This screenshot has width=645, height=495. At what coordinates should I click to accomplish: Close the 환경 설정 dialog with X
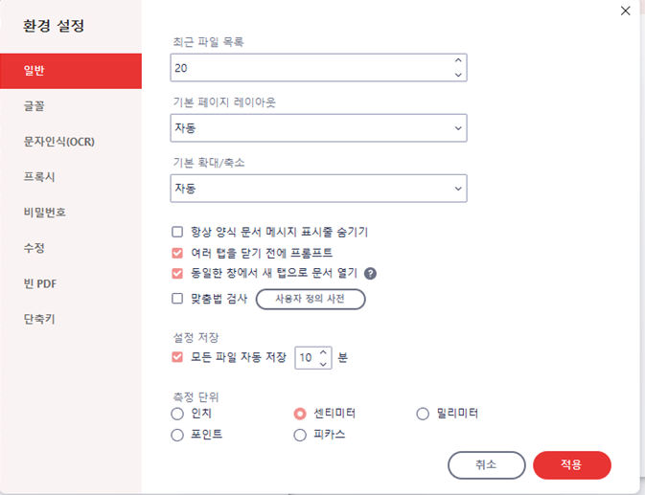coord(625,11)
